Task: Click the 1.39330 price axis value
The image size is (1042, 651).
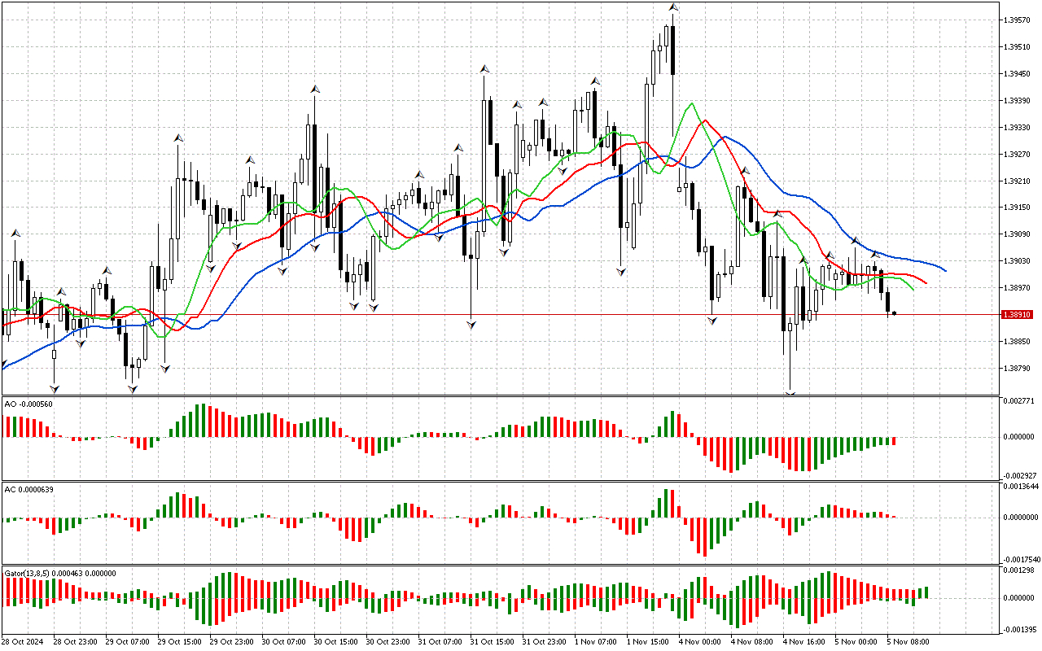Action: click(x=1017, y=128)
